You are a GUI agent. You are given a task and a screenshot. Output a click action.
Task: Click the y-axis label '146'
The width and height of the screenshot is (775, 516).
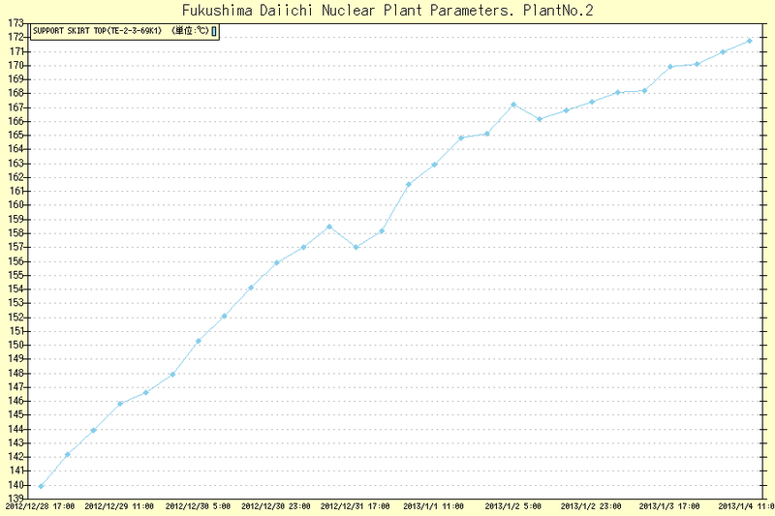[x=15, y=401]
